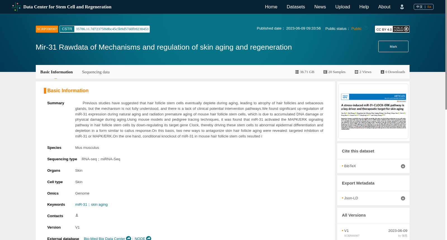Expand the BibTeX citation arrow
This screenshot has width=447, height=240.
tap(403, 166)
